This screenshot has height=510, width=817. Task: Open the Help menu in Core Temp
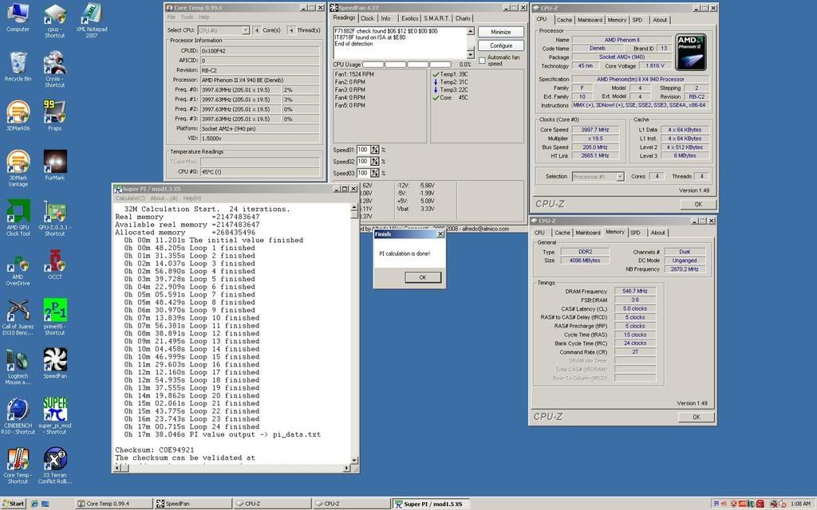[x=203, y=18]
